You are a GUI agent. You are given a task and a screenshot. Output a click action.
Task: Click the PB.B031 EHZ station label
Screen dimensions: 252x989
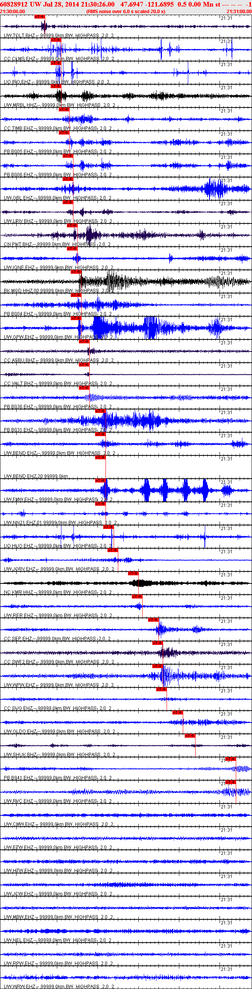tap(19, 430)
